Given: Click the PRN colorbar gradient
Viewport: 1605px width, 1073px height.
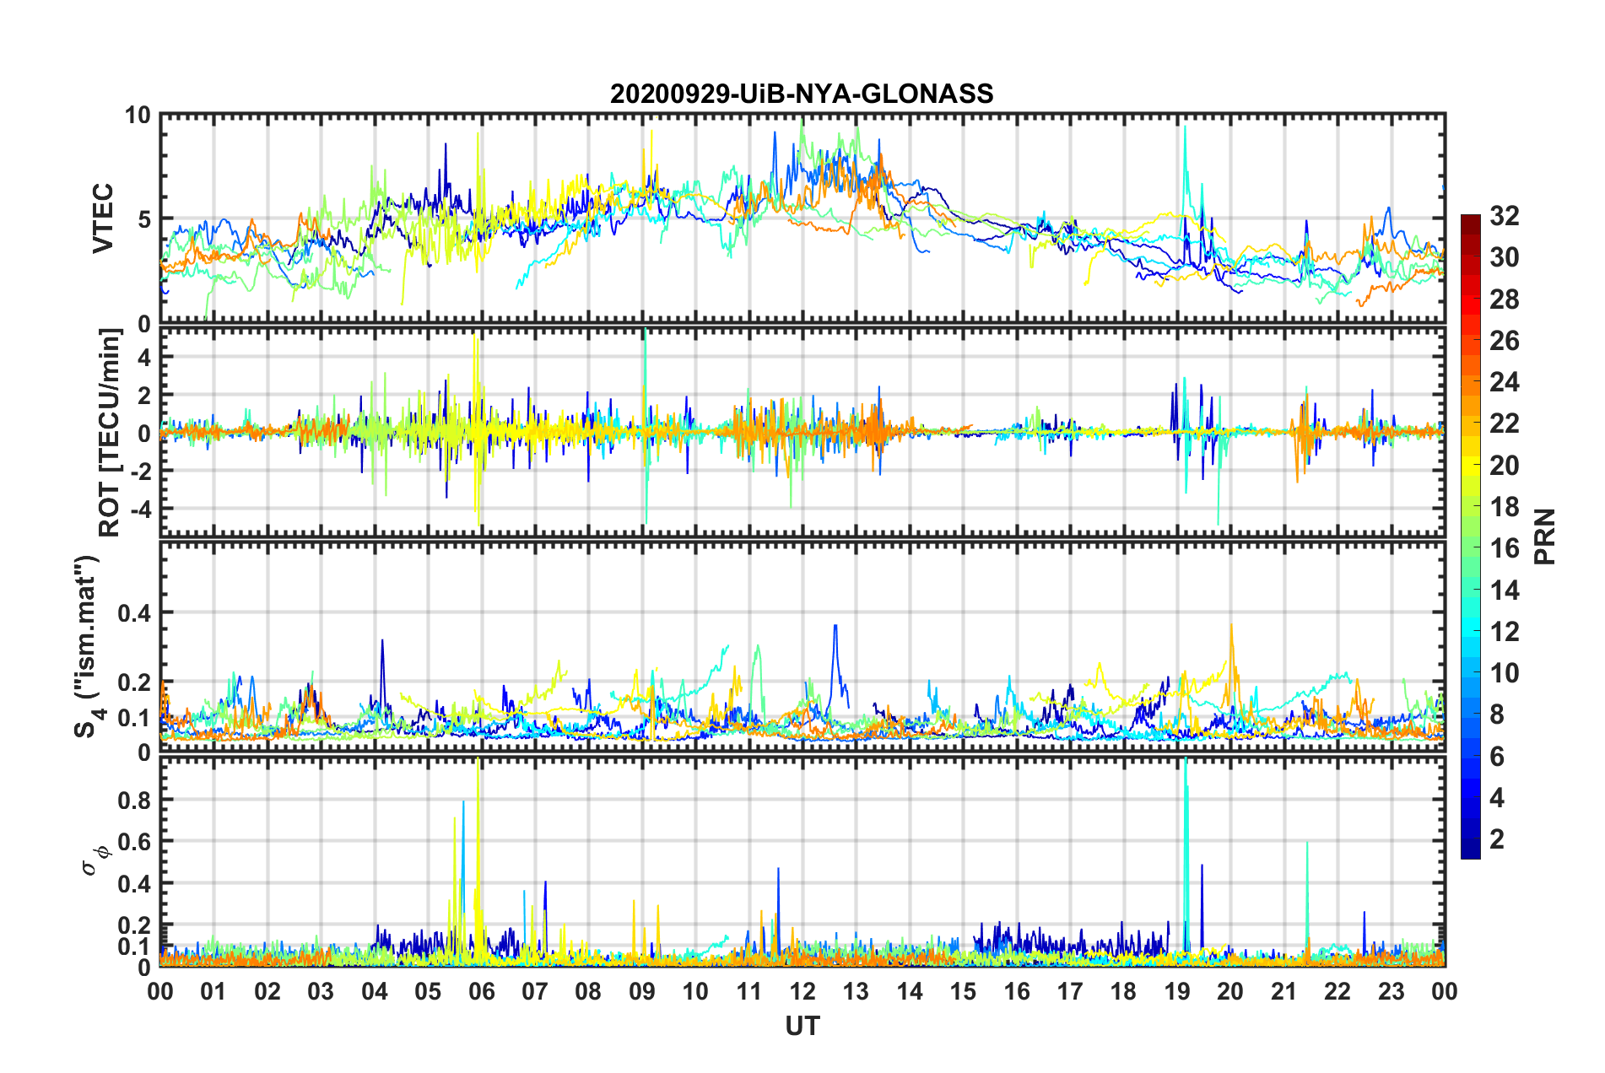Looking at the screenshot, I should click(1470, 536).
